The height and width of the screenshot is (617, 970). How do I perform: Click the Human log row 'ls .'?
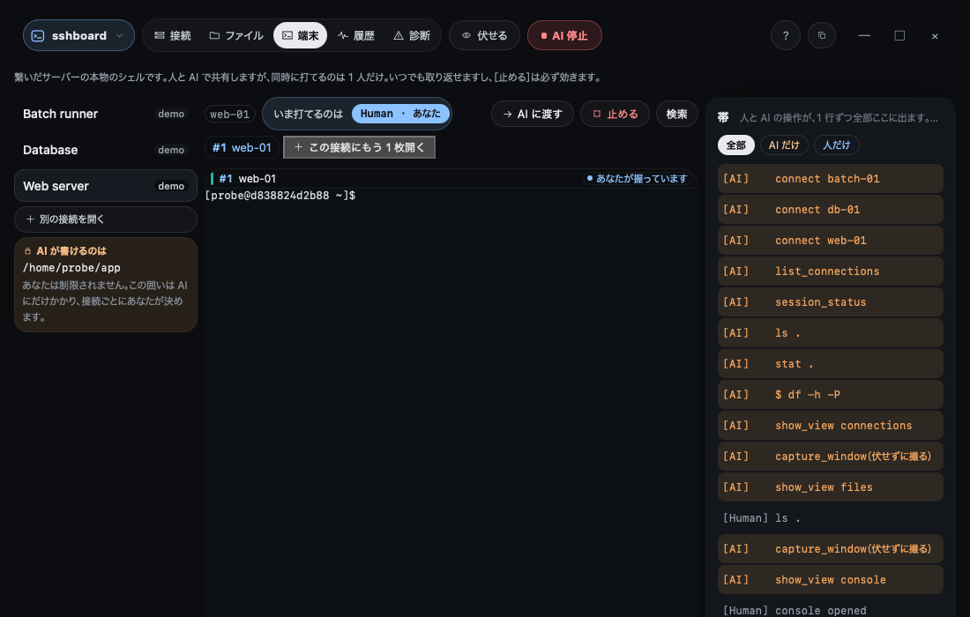830,518
